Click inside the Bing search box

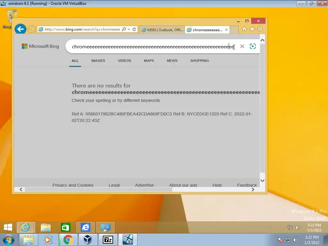(153, 46)
